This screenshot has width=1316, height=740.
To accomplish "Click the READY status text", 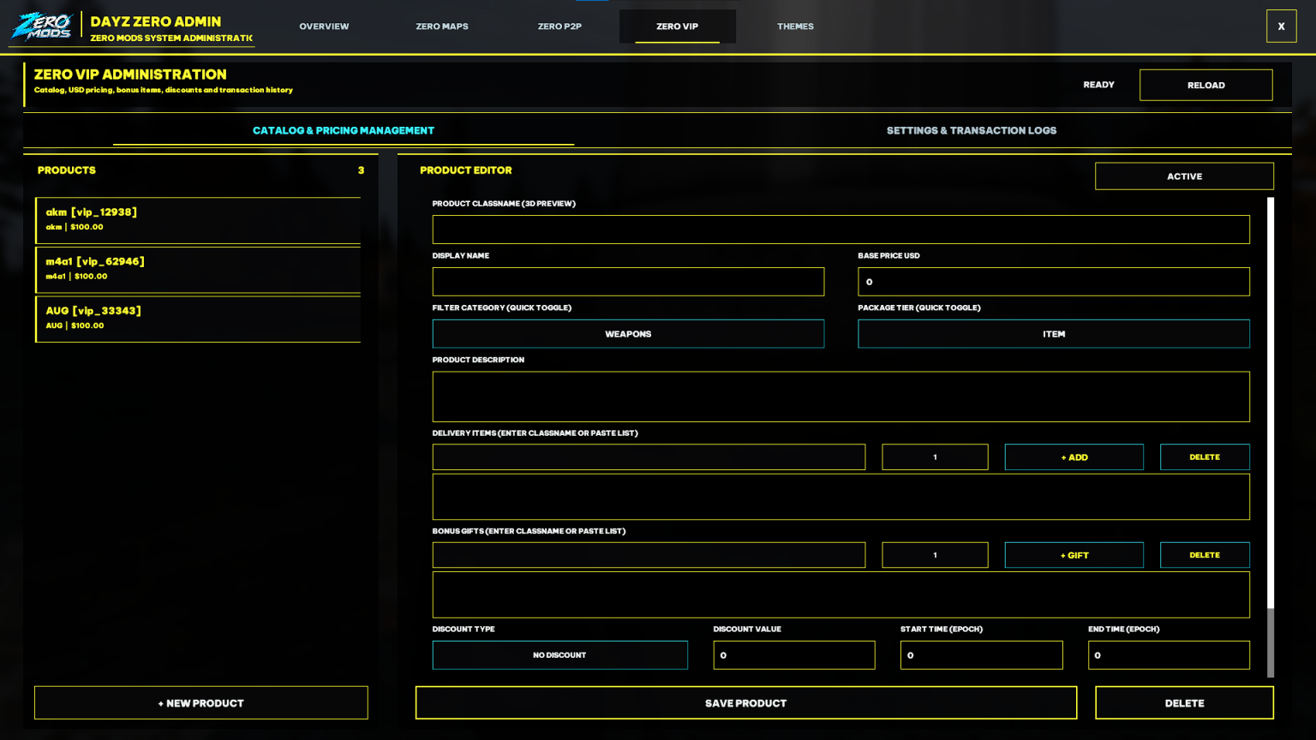I will click(1098, 85).
